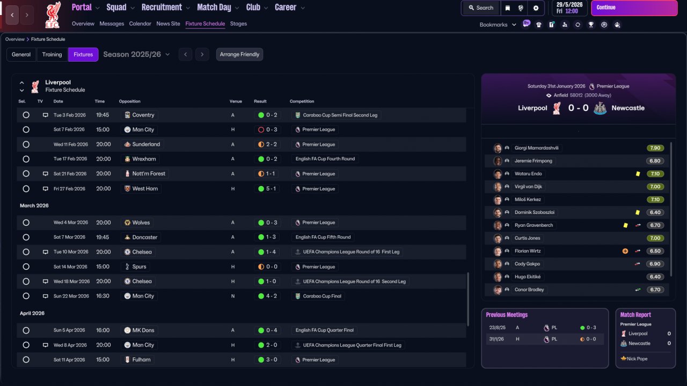The image size is (687, 386).
Task: Open the refresh arrows icon bookmark
Action: (x=578, y=25)
